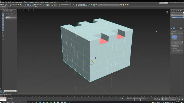184x103 pixels.
Task: Open the Rendering menu
Action: (x=37, y=3)
